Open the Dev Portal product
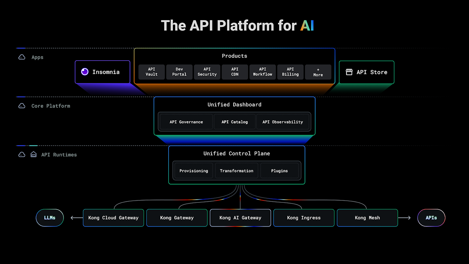Screen dimensions: 469x264 [x=179, y=72]
